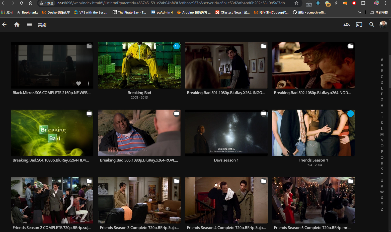Viewport: 391px width, 232px height.
Task: Open the Black Mirror S06 thumbnail
Action: (52, 65)
